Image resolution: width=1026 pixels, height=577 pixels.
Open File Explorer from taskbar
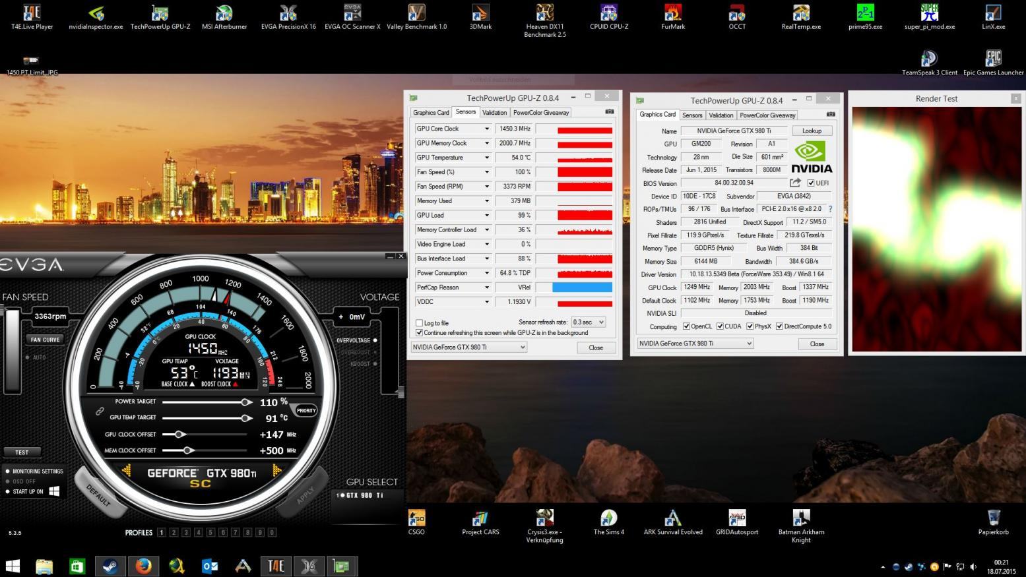(x=44, y=566)
